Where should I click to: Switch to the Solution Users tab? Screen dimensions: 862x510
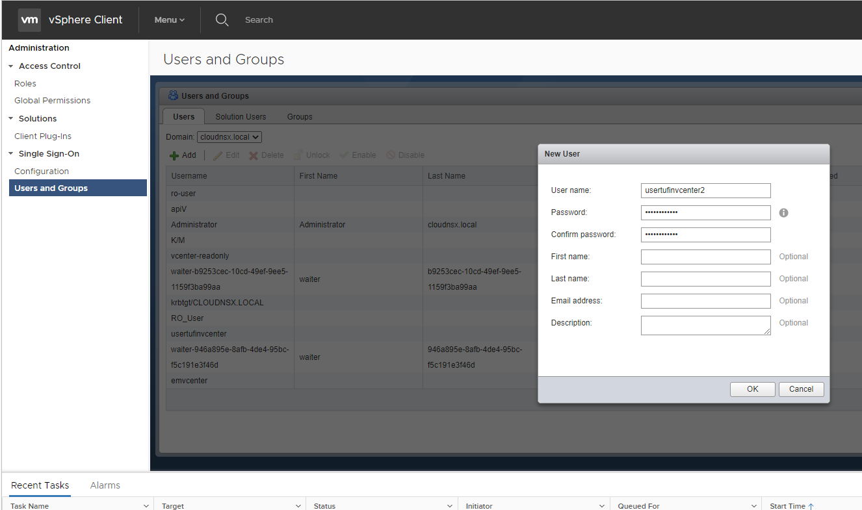(241, 117)
